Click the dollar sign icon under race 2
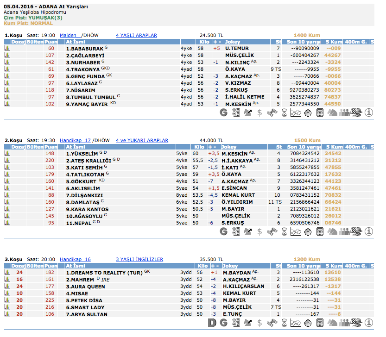This screenshot has width=386, height=337. pos(259,231)
